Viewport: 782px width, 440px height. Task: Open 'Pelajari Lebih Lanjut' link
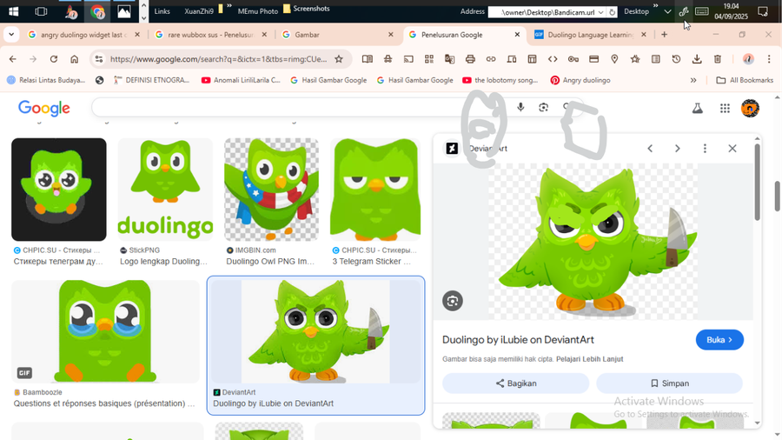(x=589, y=358)
